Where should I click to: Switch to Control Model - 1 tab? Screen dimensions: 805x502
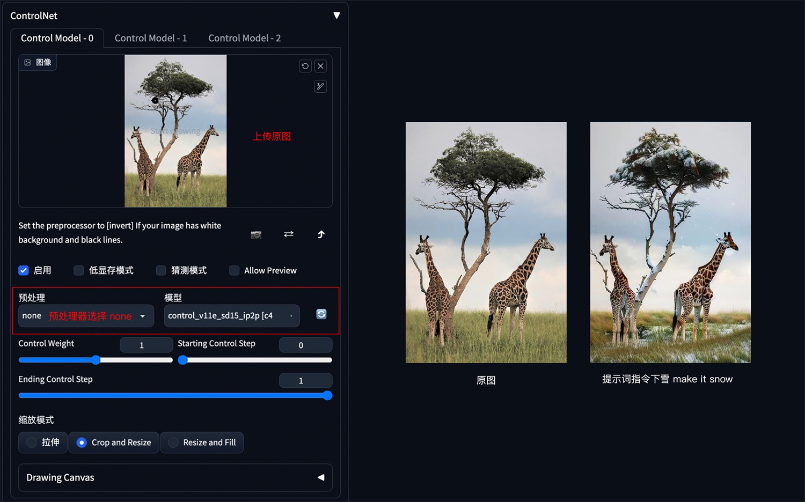(151, 38)
